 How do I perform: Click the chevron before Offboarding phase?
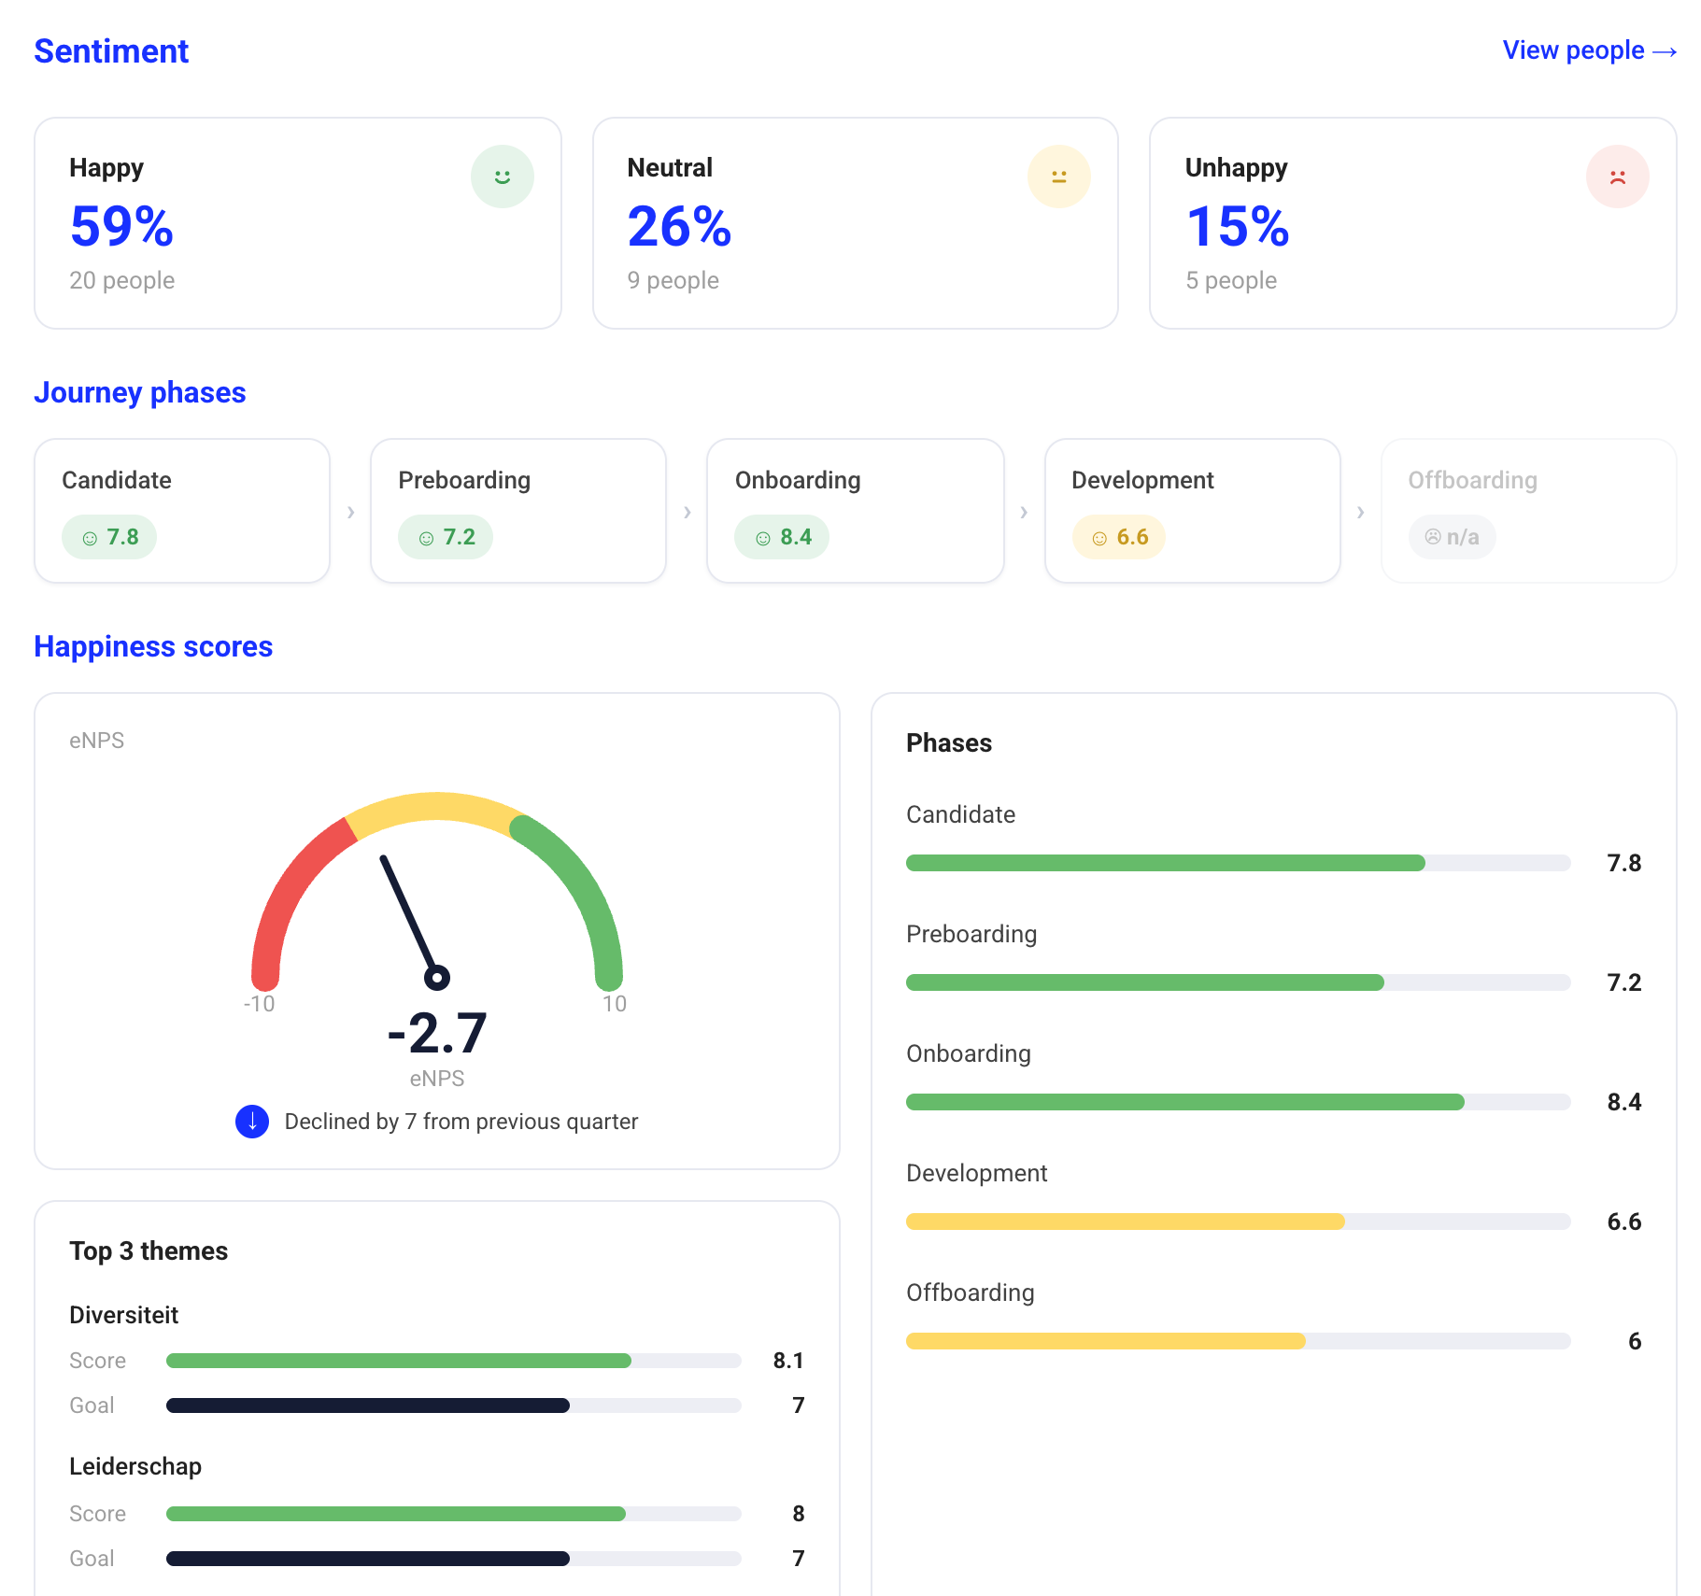[1361, 512]
